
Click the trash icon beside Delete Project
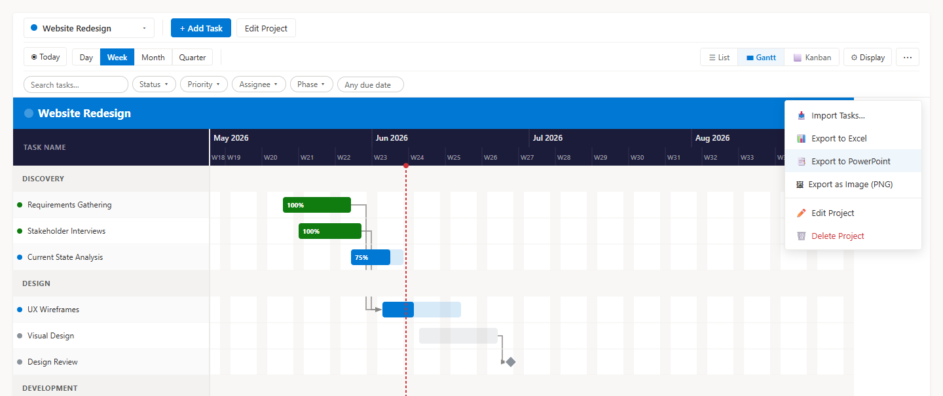[x=802, y=236]
